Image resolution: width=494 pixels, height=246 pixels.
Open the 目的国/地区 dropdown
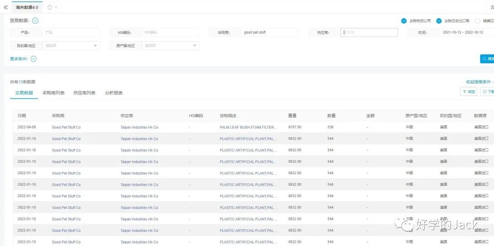click(71, 46)
